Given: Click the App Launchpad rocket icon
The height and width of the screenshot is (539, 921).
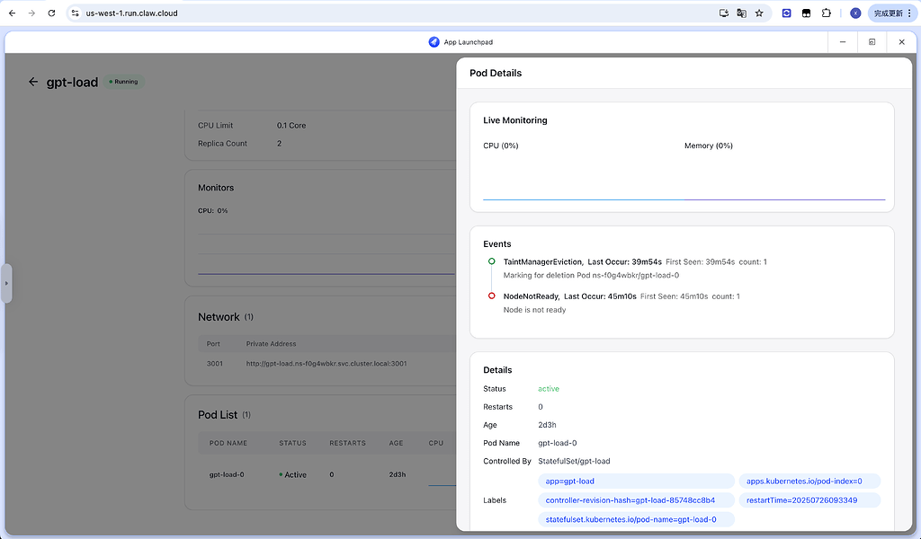Looking at the screenshot, I should click(x=434, y=41).
